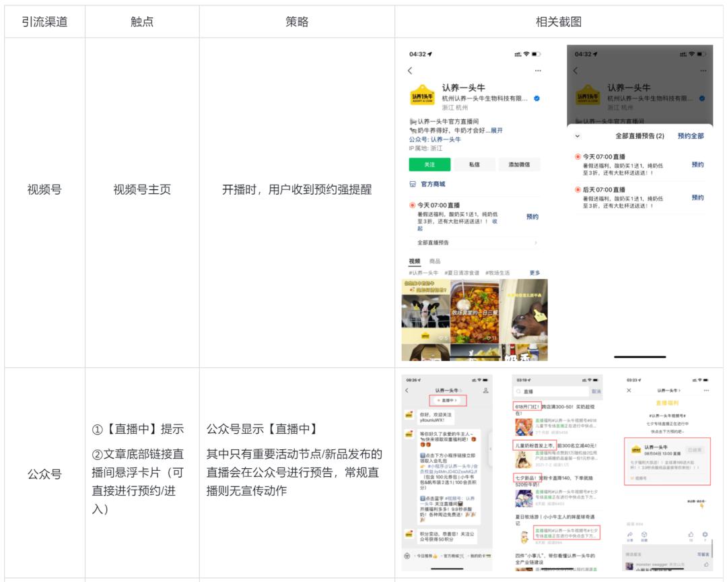Switch to the 商品 tab on the channel page
Screen dimensions: 727x582
coord(434,260)
